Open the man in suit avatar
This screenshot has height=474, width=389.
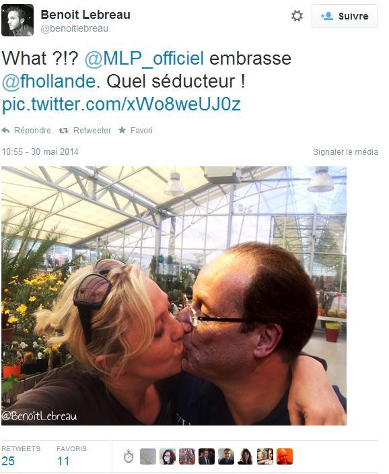coord(207,456)
